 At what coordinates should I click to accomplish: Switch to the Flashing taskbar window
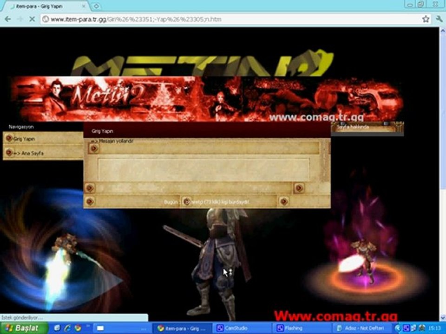click(x=301, y=328)
